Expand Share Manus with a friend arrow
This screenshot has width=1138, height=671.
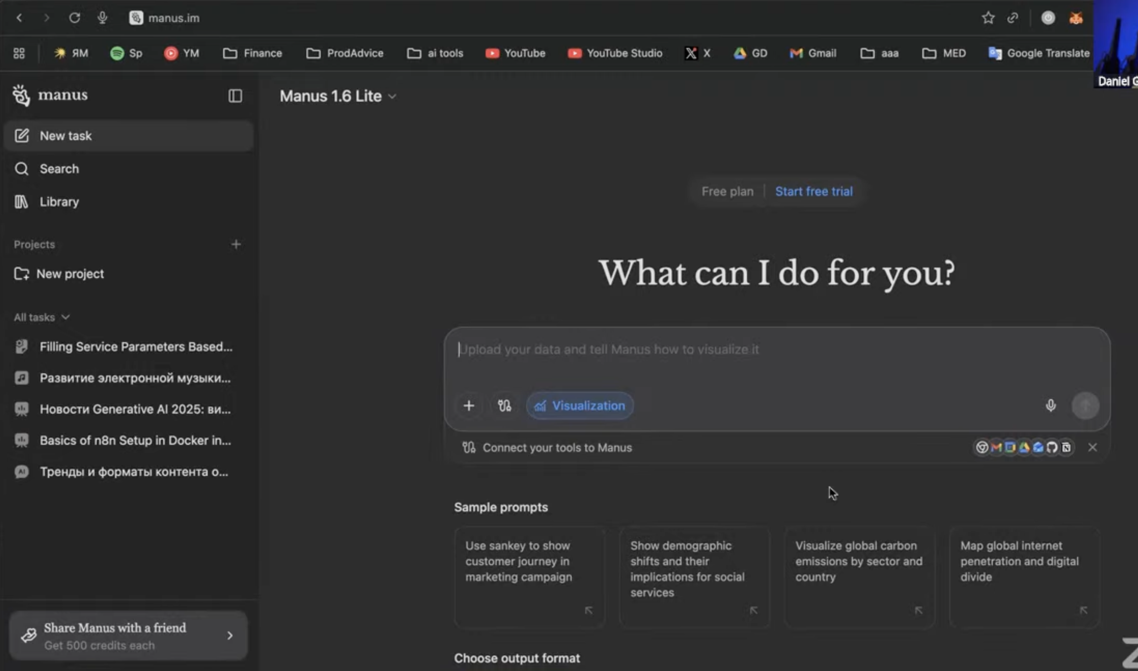coord(230,635)
